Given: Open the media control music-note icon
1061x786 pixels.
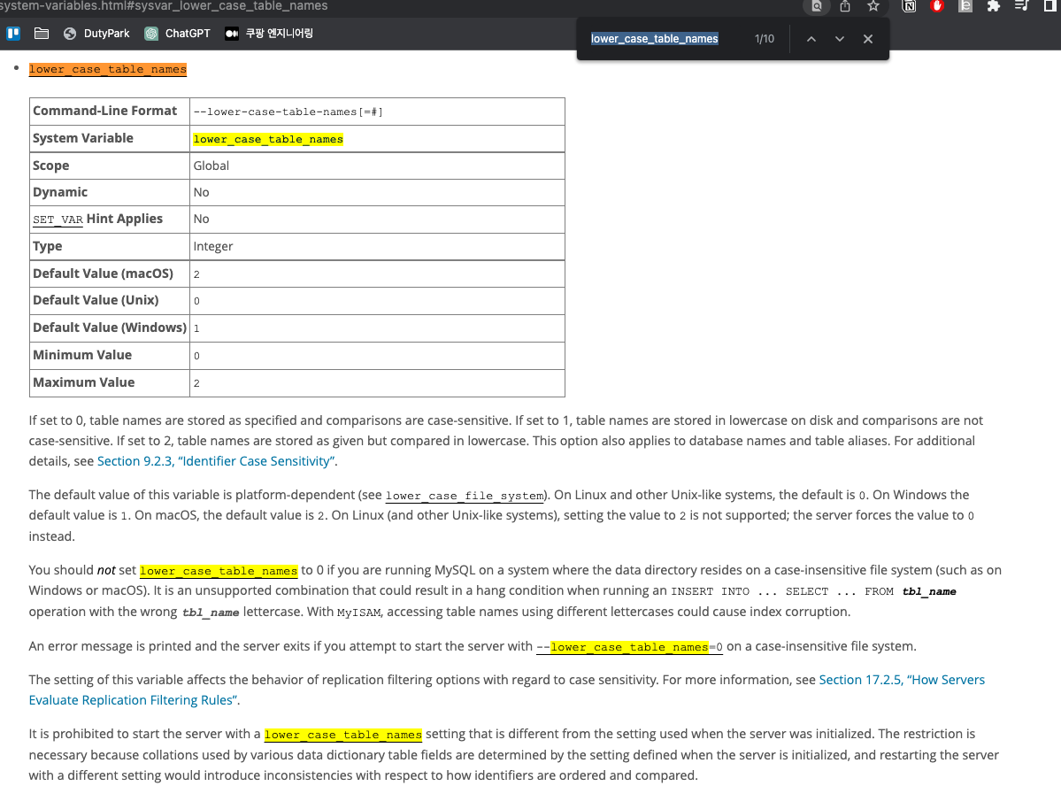Looking at the screenshot, I should point(1022,6).
